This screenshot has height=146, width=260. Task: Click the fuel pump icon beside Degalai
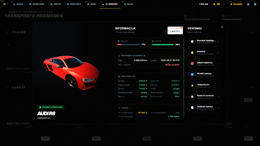(118, 41)
